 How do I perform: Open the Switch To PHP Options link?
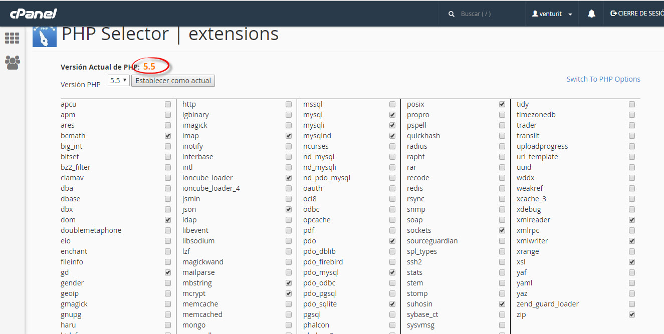pos(603,79)
